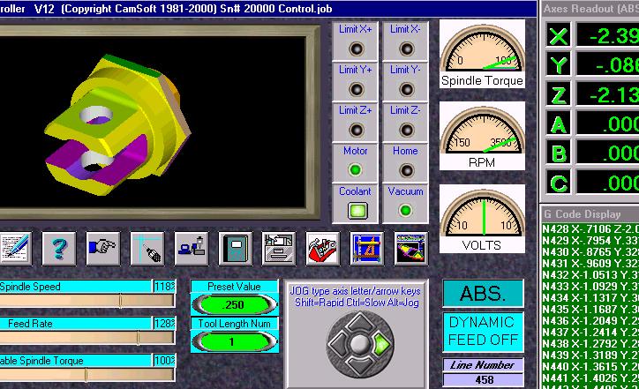This screenshot has height=389, width=639.
Task: Click the Preset Value field
Action: coord(234,304)
